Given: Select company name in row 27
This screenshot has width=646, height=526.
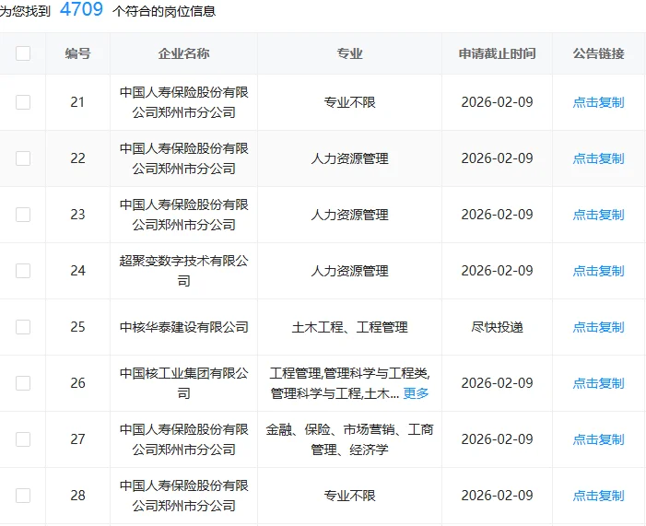Looking at the screenshot, I should pos(183,439).
